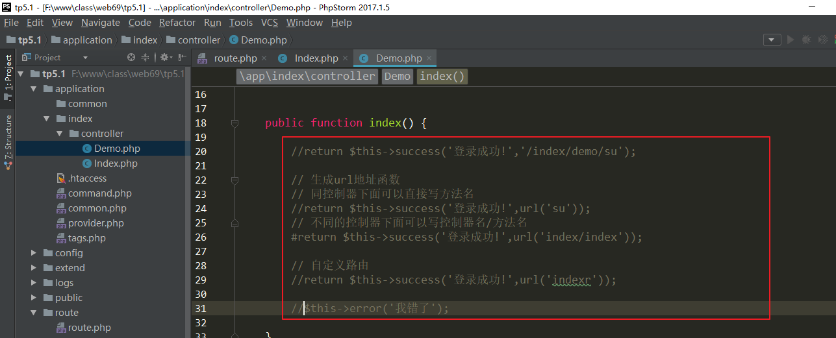This screenshot has height=338, width=836.
Task: Expand the extend folder arrow
Action: (33, 268)
